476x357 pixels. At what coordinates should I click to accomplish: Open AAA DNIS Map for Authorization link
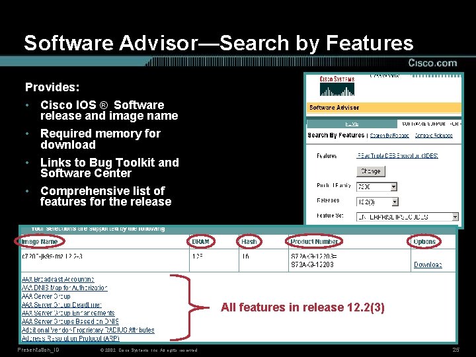64,288
